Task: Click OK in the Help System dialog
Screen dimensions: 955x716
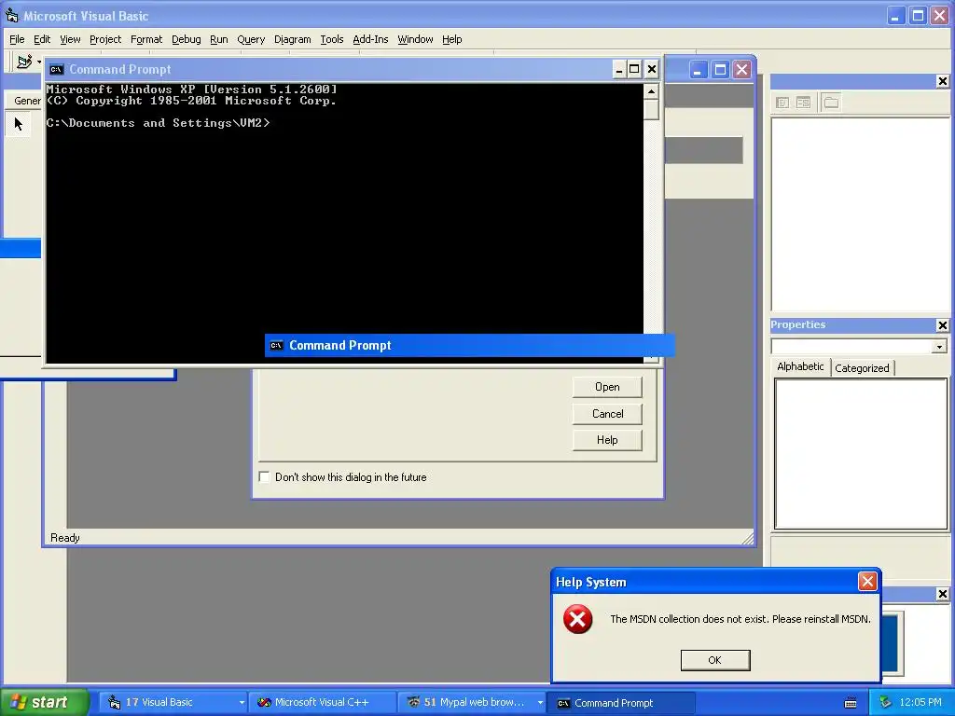Action: 715,661
